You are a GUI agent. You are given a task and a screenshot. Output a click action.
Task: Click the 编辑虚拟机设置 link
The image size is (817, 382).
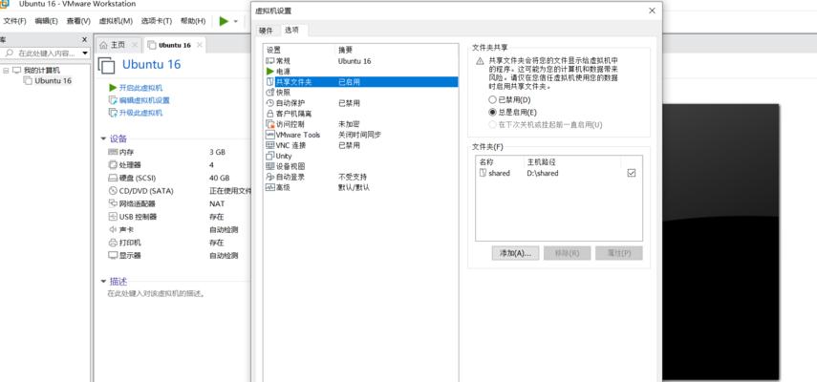tap(144, 100)
